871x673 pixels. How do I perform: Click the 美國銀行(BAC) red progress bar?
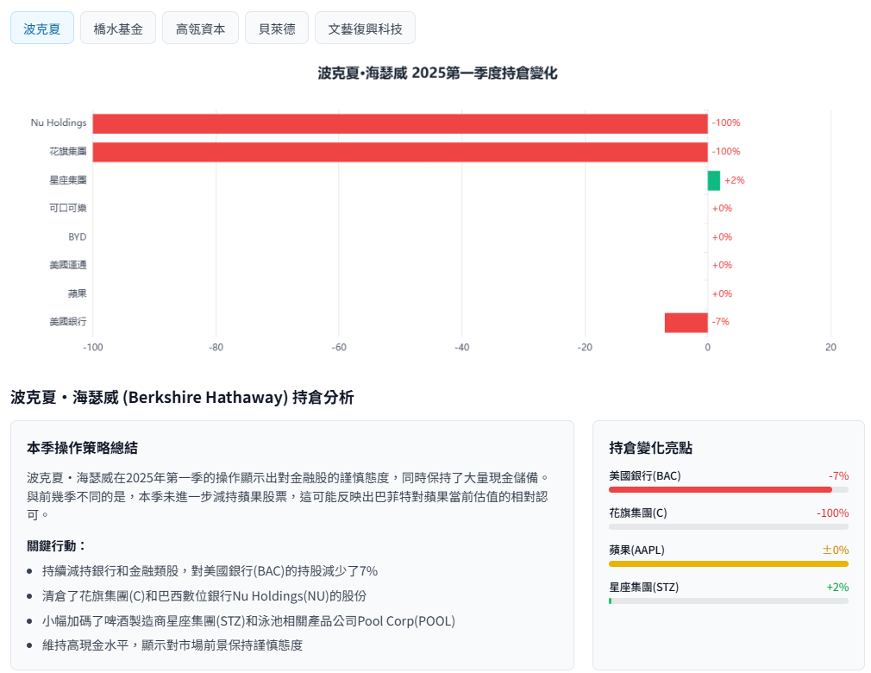pyautogui.click(x=720, y=489)
